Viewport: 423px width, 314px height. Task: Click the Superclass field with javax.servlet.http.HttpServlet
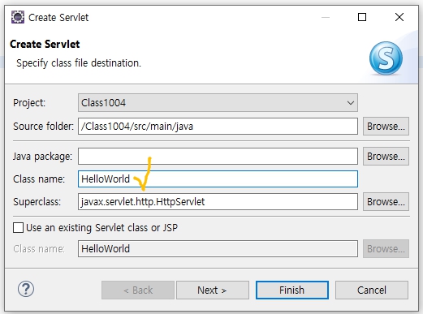tap(218, 201)
